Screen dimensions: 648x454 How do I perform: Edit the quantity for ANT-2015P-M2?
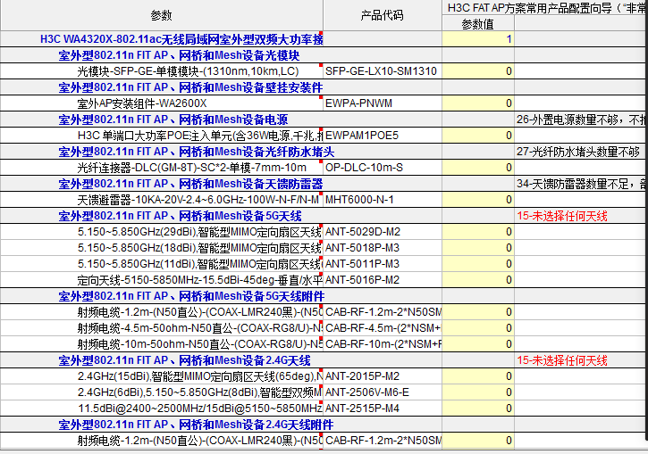pyautogui.click(x=478, y=377)
